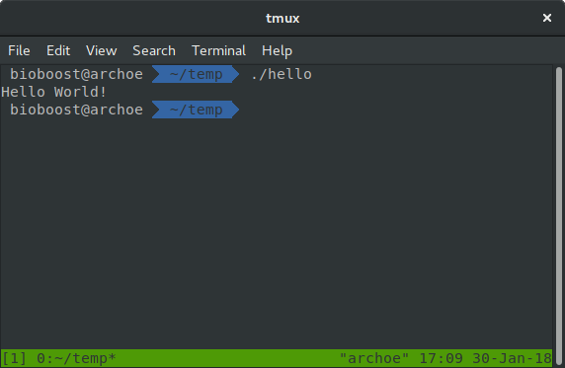Click the [1] session indicator in status bar
The image size is (565, 368).
click(15, 358)
